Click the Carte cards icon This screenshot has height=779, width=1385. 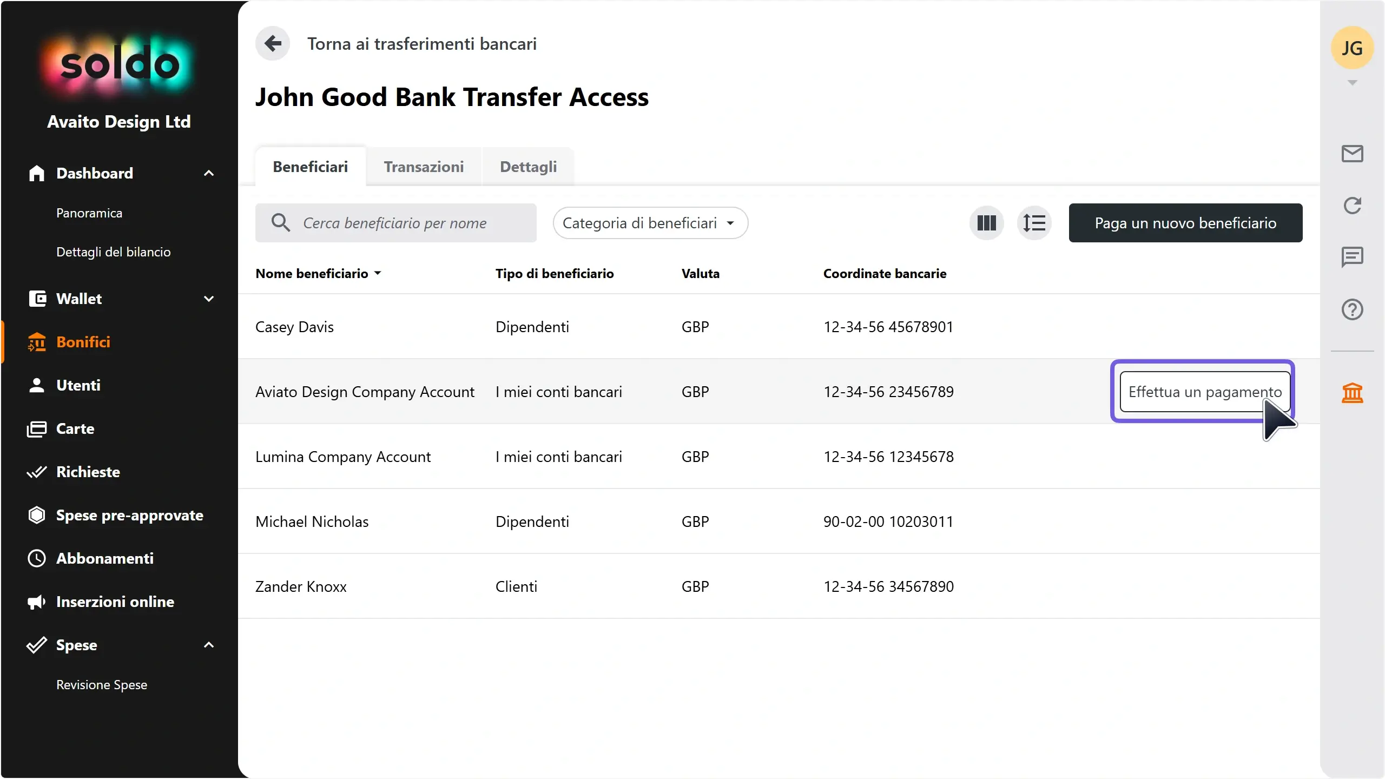pos(37,428)
